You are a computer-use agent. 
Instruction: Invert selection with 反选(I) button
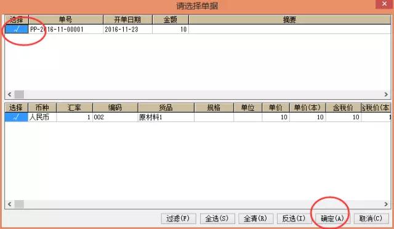coord(294,219)
